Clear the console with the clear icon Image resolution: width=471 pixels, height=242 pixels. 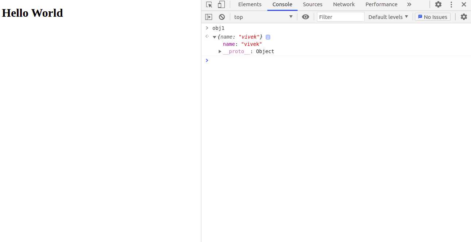pyautogui.click(x=222, y=17)
